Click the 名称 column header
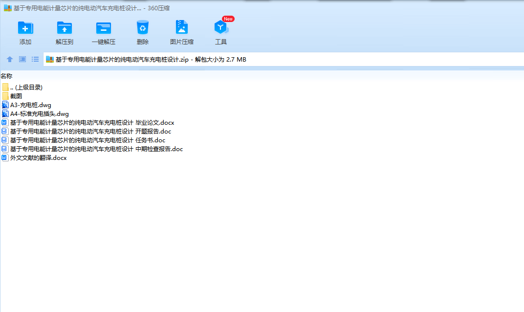Image resolution: width=524 pixels, height=312 pixels. pyautogui.click(x=6, y=76)
